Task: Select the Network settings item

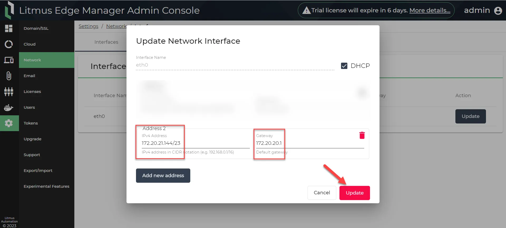Action: coord(46,60)
